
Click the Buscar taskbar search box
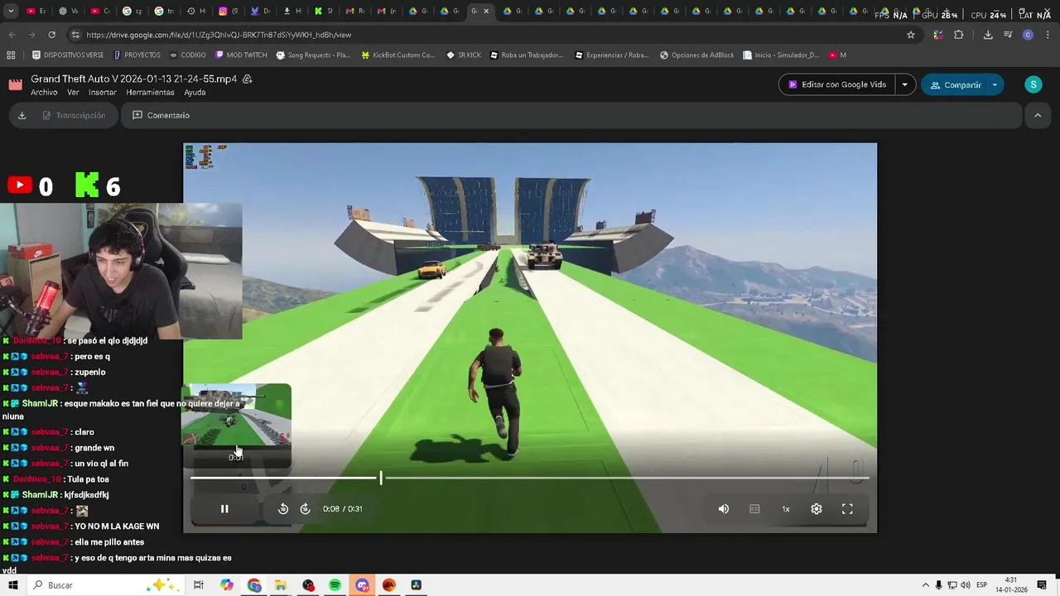coord(108,585)
